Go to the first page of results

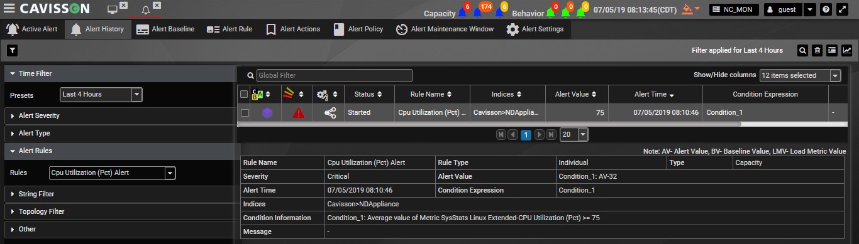click(501, 135)
